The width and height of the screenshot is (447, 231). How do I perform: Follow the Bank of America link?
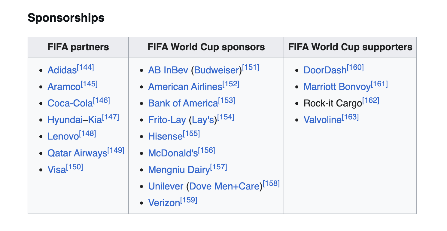[x=183, y=103]
